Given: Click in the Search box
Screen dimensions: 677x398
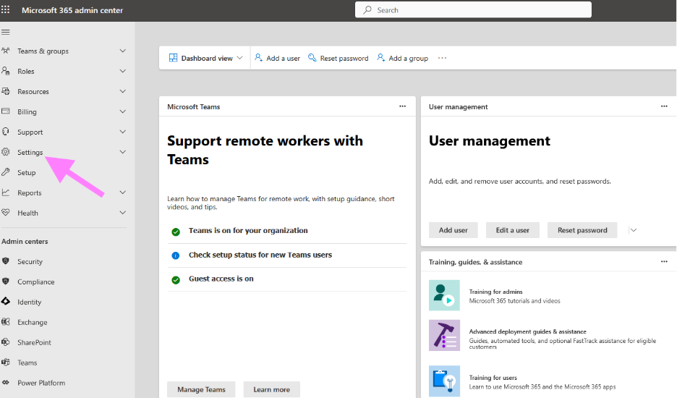Looking at the screenshot, I should (x=473, y=10).
